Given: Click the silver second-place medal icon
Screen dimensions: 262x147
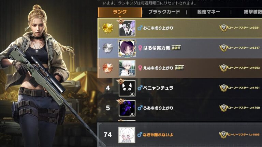Looking at the screenshot, I should pyautogui.click(x=108, y=48).
